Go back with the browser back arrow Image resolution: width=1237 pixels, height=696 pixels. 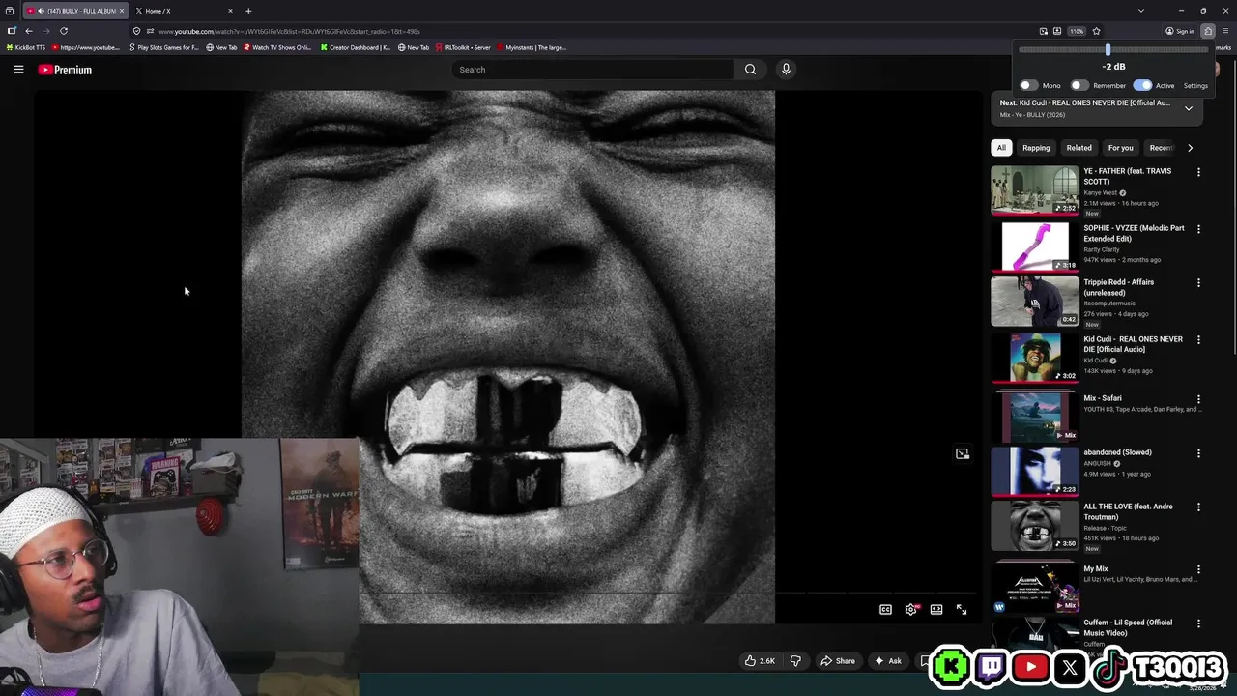29,31
